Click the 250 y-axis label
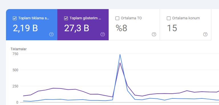219x105 pixels. coord(15,86)
